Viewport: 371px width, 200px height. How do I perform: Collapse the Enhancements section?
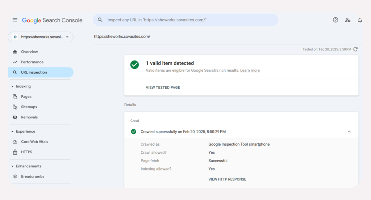tap(12, 166)
